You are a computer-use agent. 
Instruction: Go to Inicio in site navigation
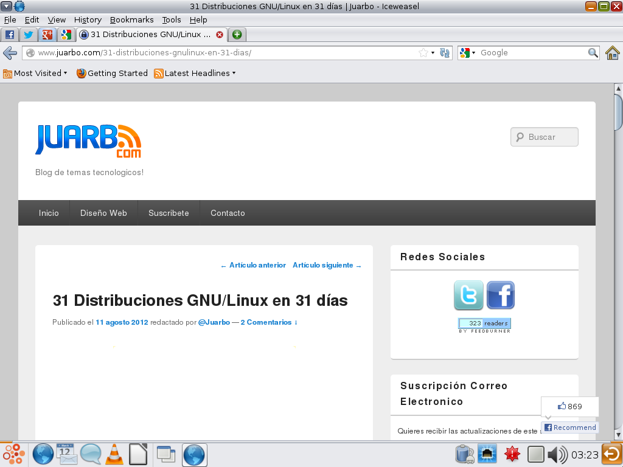tap(49, 213)
